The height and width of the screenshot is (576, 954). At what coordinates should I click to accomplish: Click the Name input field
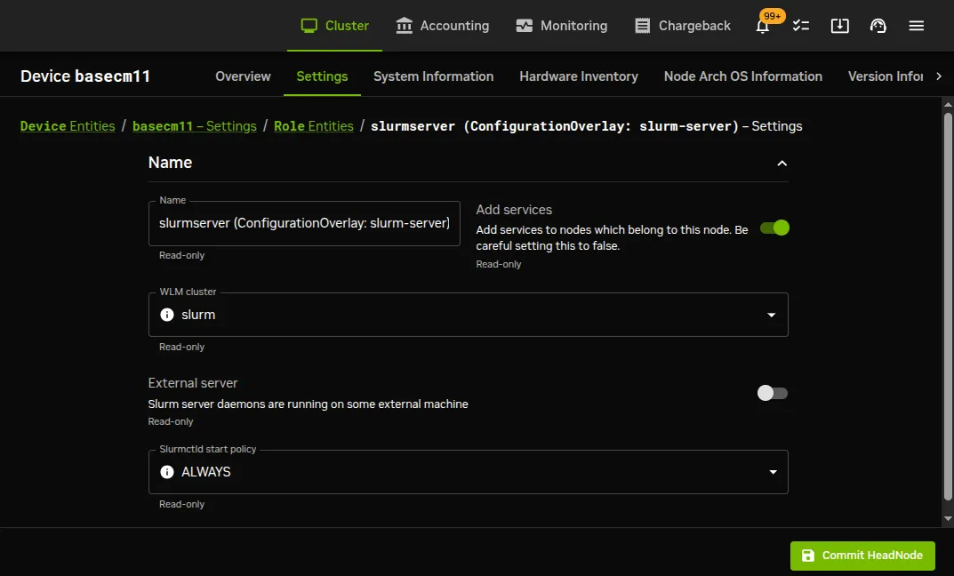pyautogui.click(x=304, y=223)
